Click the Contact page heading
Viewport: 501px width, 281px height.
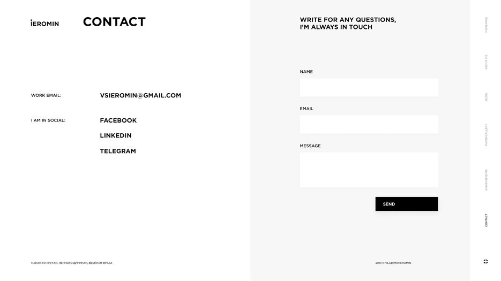coord(114,22)
